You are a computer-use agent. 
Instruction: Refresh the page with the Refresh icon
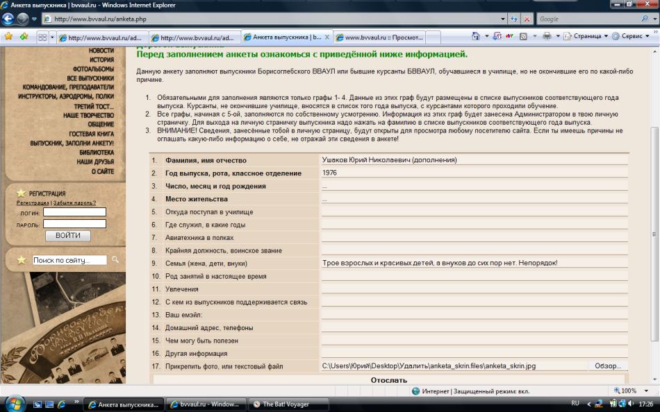(514, 19)
